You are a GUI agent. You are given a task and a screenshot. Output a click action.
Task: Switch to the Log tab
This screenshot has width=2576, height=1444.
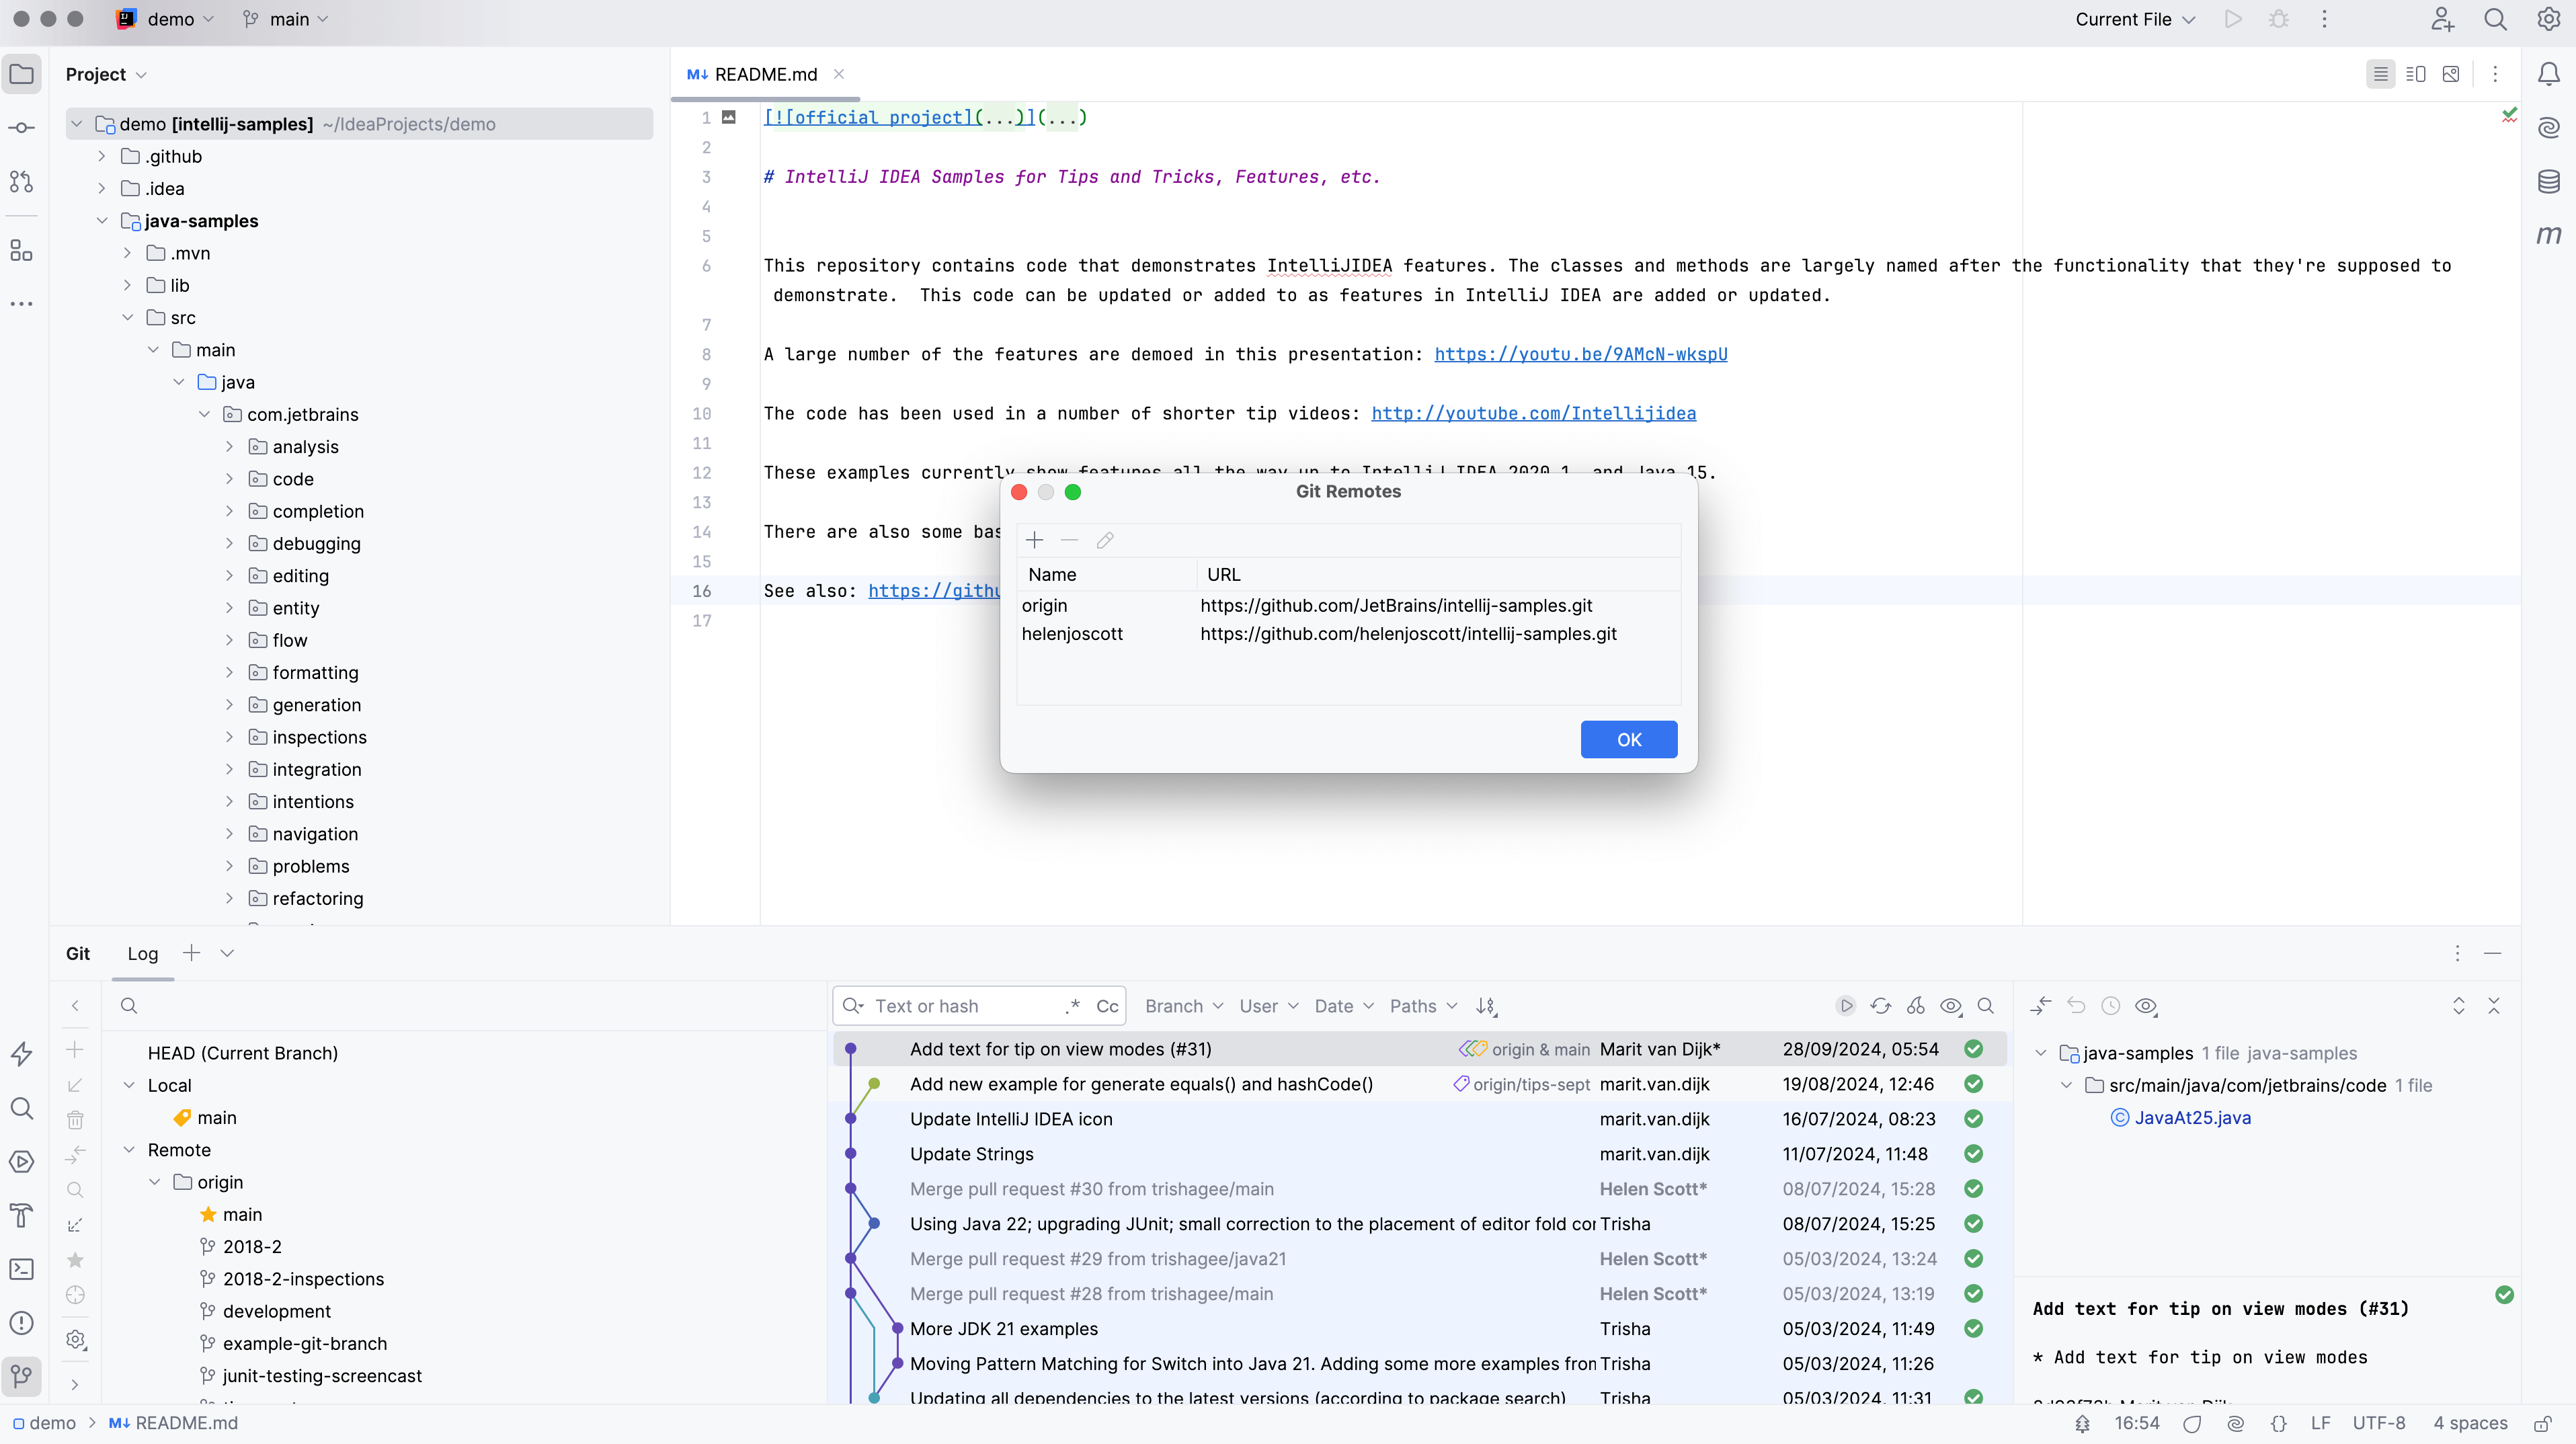pos(142,953)
